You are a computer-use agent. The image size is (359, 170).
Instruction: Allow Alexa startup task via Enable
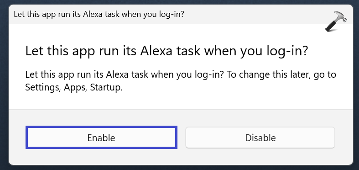[101, 137]
